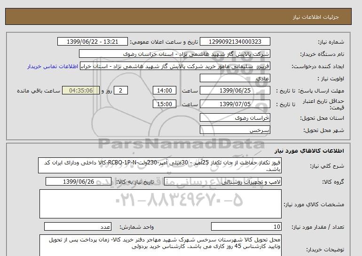Click the مشخصات کالای مورد نیاز label

coord(314,204)
